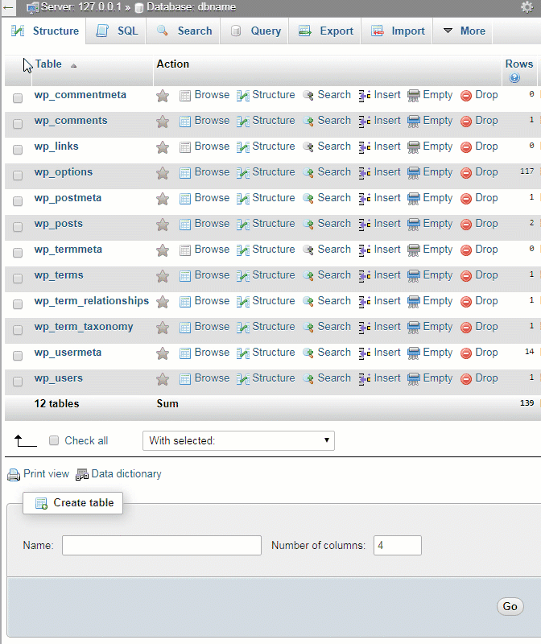This screenshot has height=644, width=541.
Task: Click the Rows column header
Action: [518, 64]
